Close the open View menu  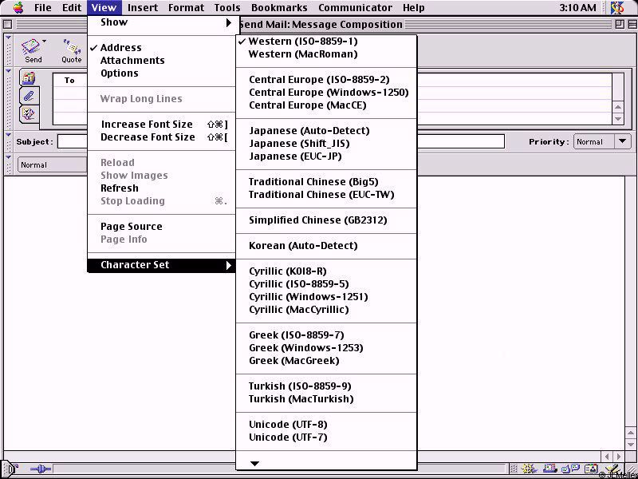click(104, 8)
